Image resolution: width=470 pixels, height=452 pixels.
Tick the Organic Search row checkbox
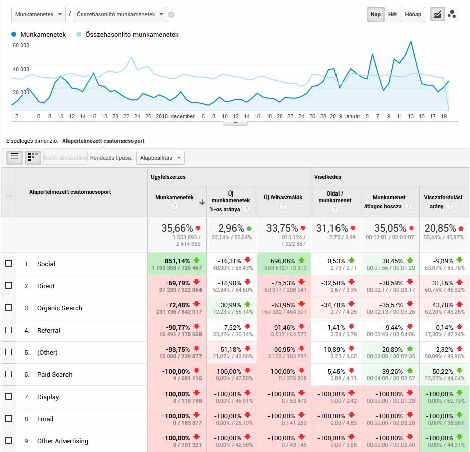click(x=8, y=308)
